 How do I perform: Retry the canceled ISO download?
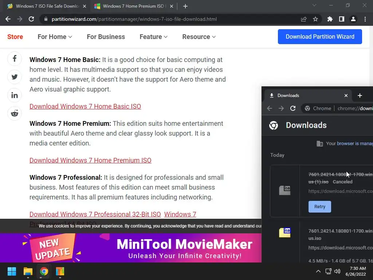pyautogui.click(x=320, y=207)
